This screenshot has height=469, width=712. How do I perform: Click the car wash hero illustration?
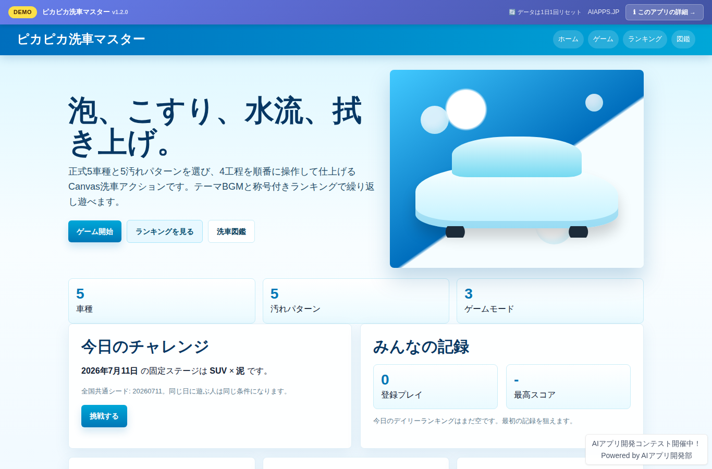517,169
